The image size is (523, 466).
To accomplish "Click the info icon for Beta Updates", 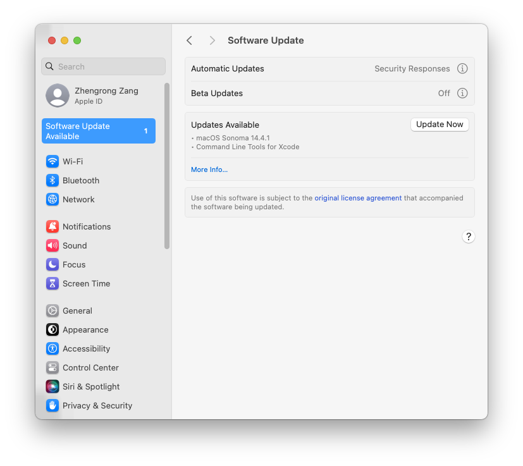I will pyautogui.click(x=462, y=93).
